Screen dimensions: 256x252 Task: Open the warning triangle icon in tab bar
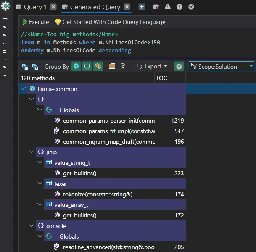click(168, 7)
